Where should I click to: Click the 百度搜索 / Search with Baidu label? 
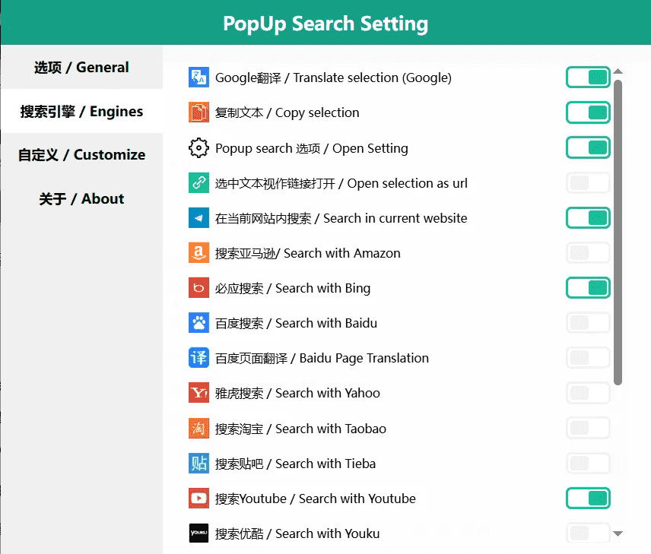(x=296, y=323)
